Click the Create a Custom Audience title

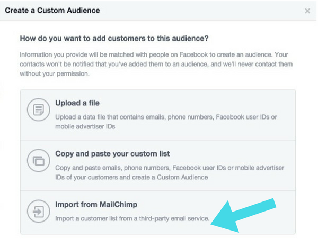[52, 10]
